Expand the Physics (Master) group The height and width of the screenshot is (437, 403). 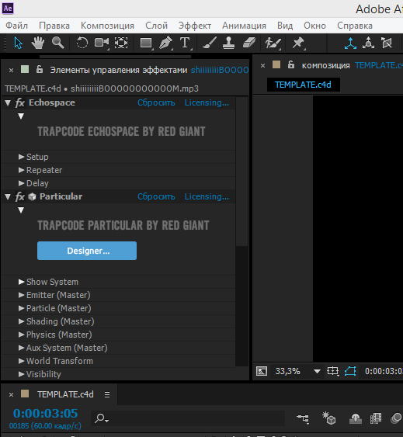tap(21, 335)
